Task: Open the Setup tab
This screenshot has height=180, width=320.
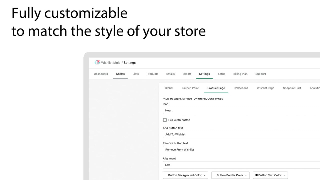Action: [x=221, y=74]
